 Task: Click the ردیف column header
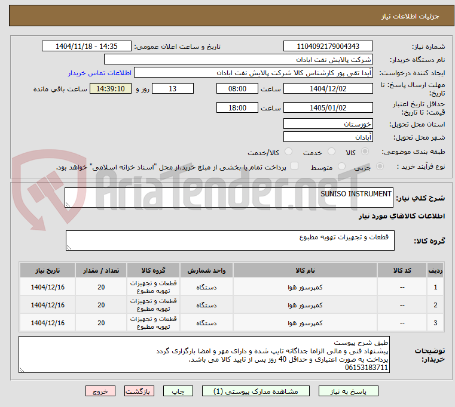435,270
